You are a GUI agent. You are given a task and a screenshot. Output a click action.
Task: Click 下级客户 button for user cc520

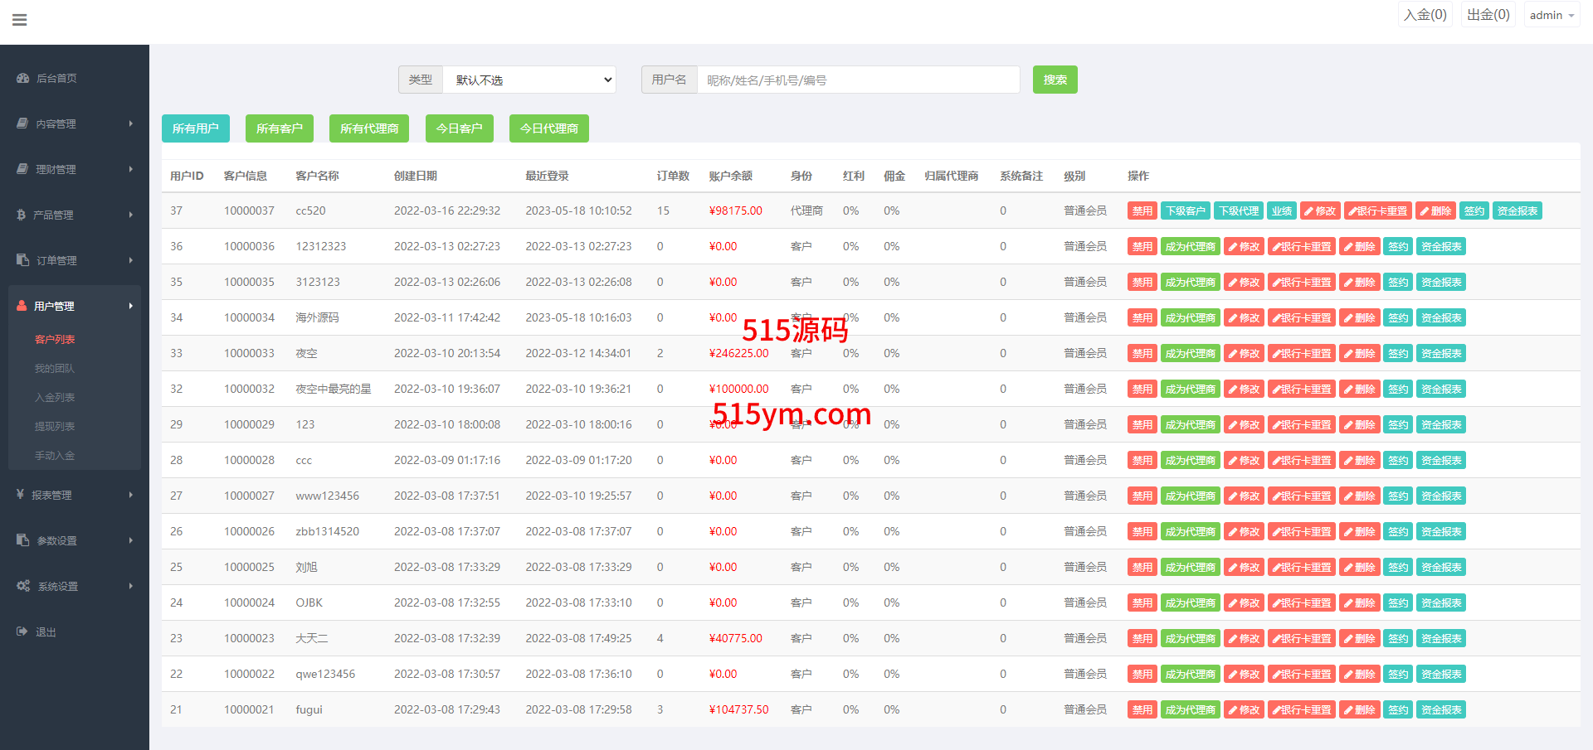coord(1185,210)
